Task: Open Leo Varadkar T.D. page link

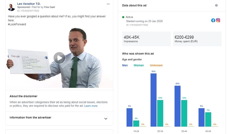Action: [29, 4]
